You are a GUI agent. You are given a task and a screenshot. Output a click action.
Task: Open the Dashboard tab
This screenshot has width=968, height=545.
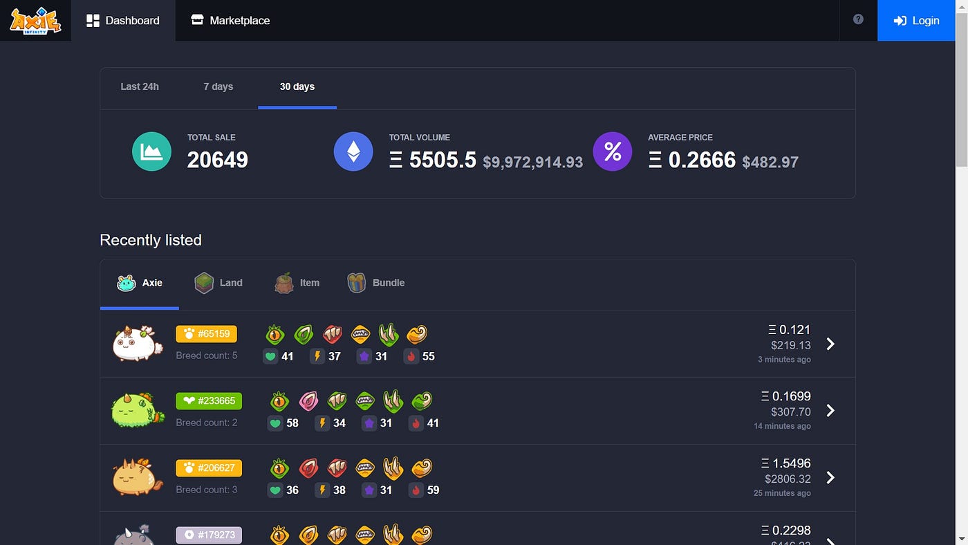(123, 21)
